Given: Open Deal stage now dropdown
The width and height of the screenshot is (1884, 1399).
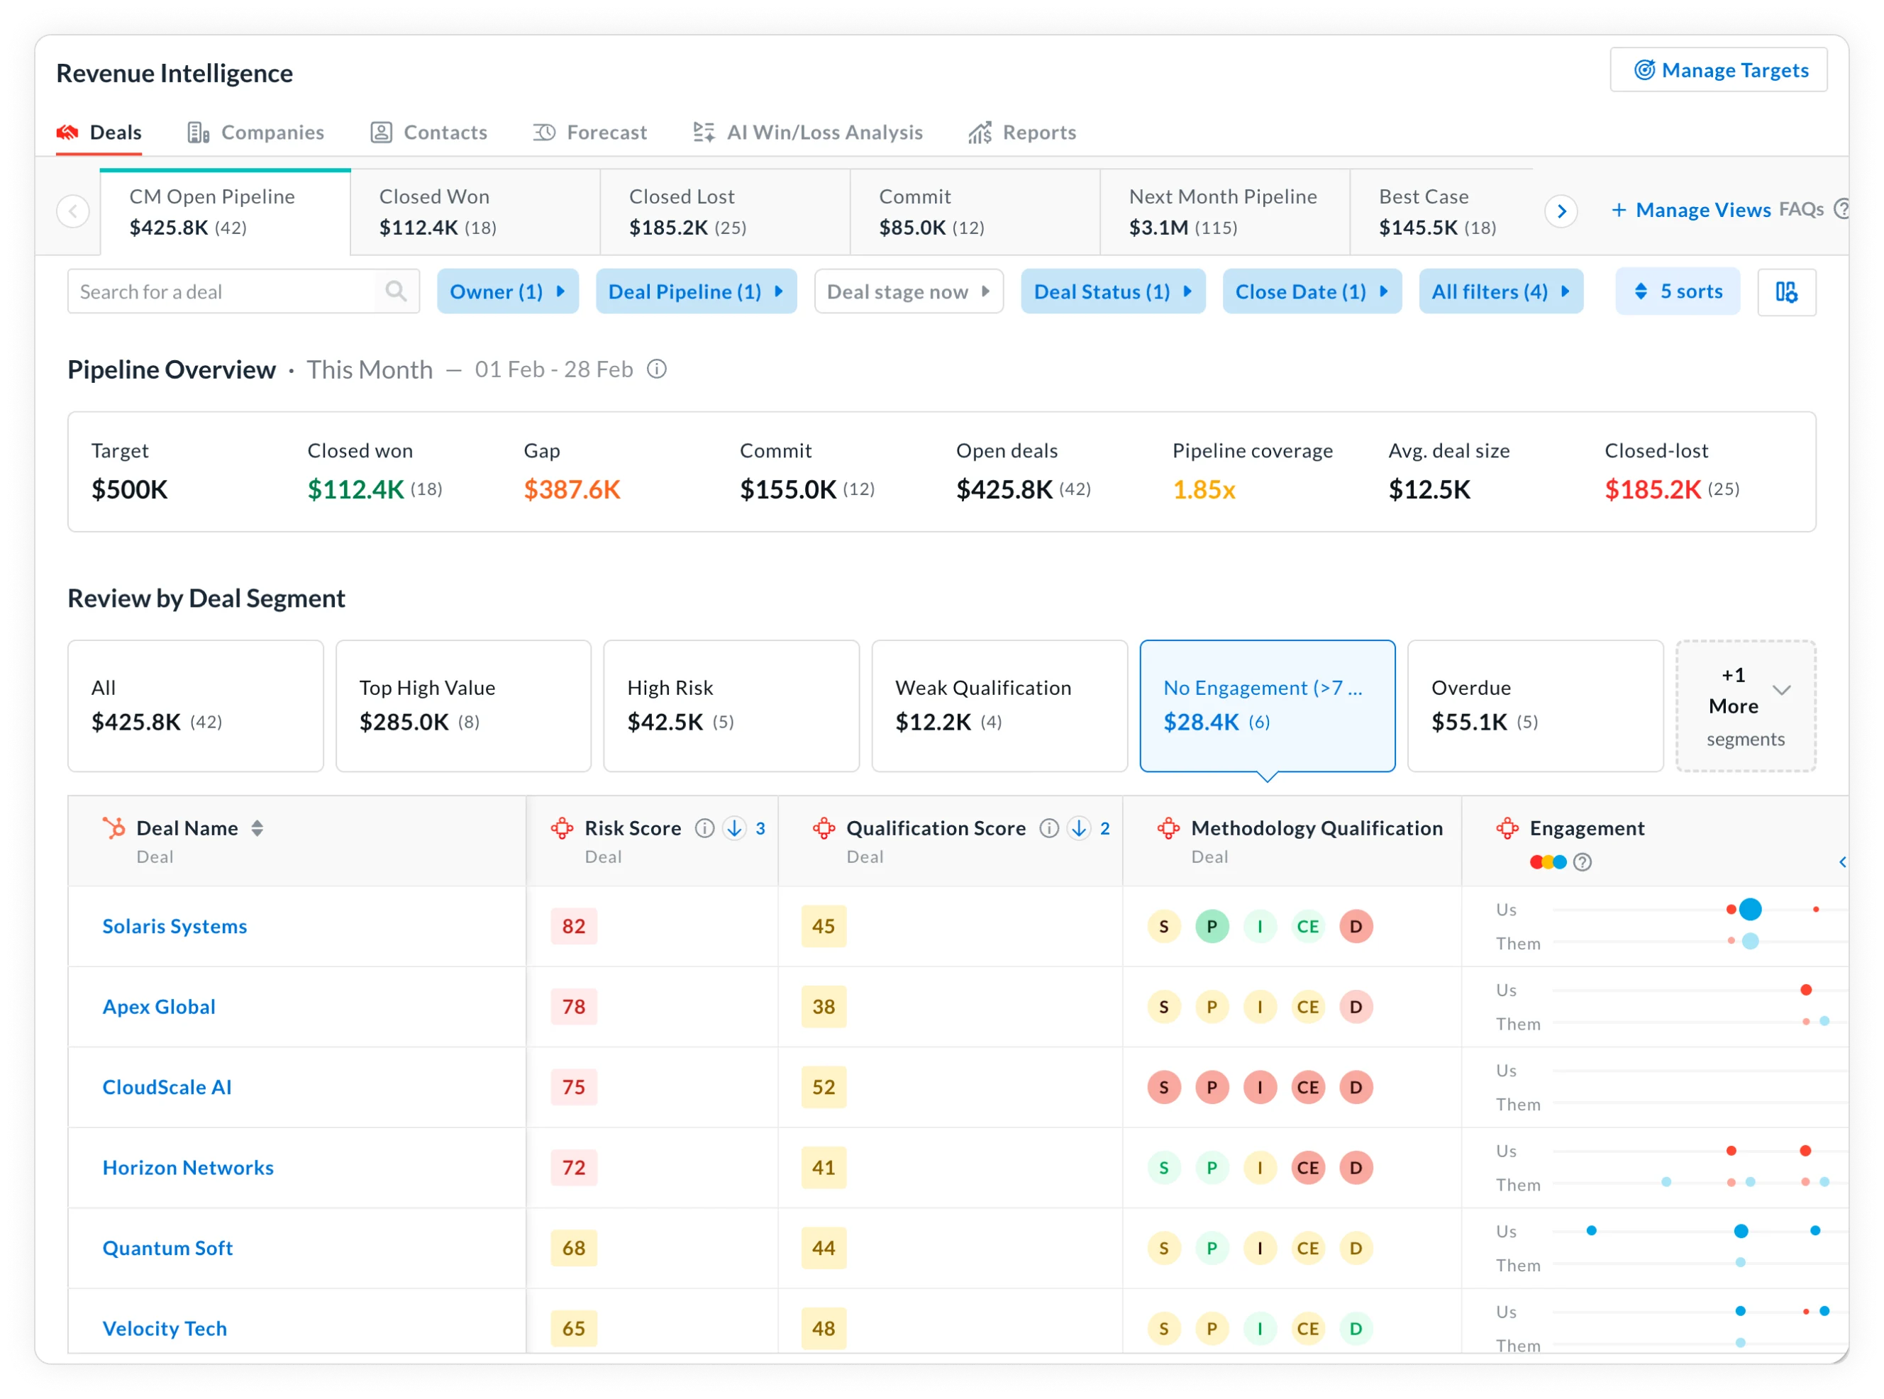Looking at the screenshot, I should pos(908,291).
